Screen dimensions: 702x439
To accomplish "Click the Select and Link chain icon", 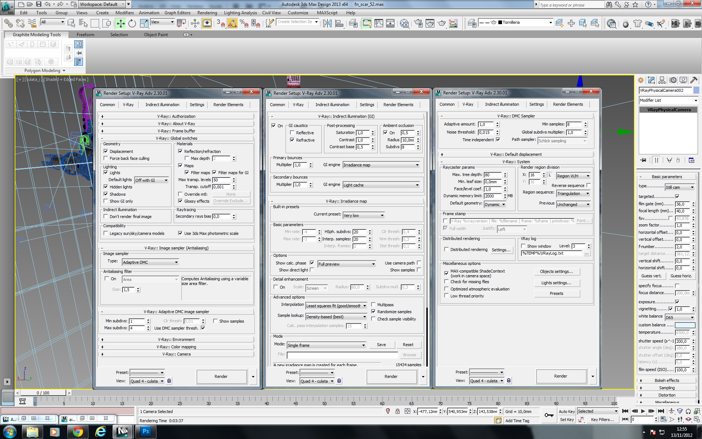I will tap(8, 24).
